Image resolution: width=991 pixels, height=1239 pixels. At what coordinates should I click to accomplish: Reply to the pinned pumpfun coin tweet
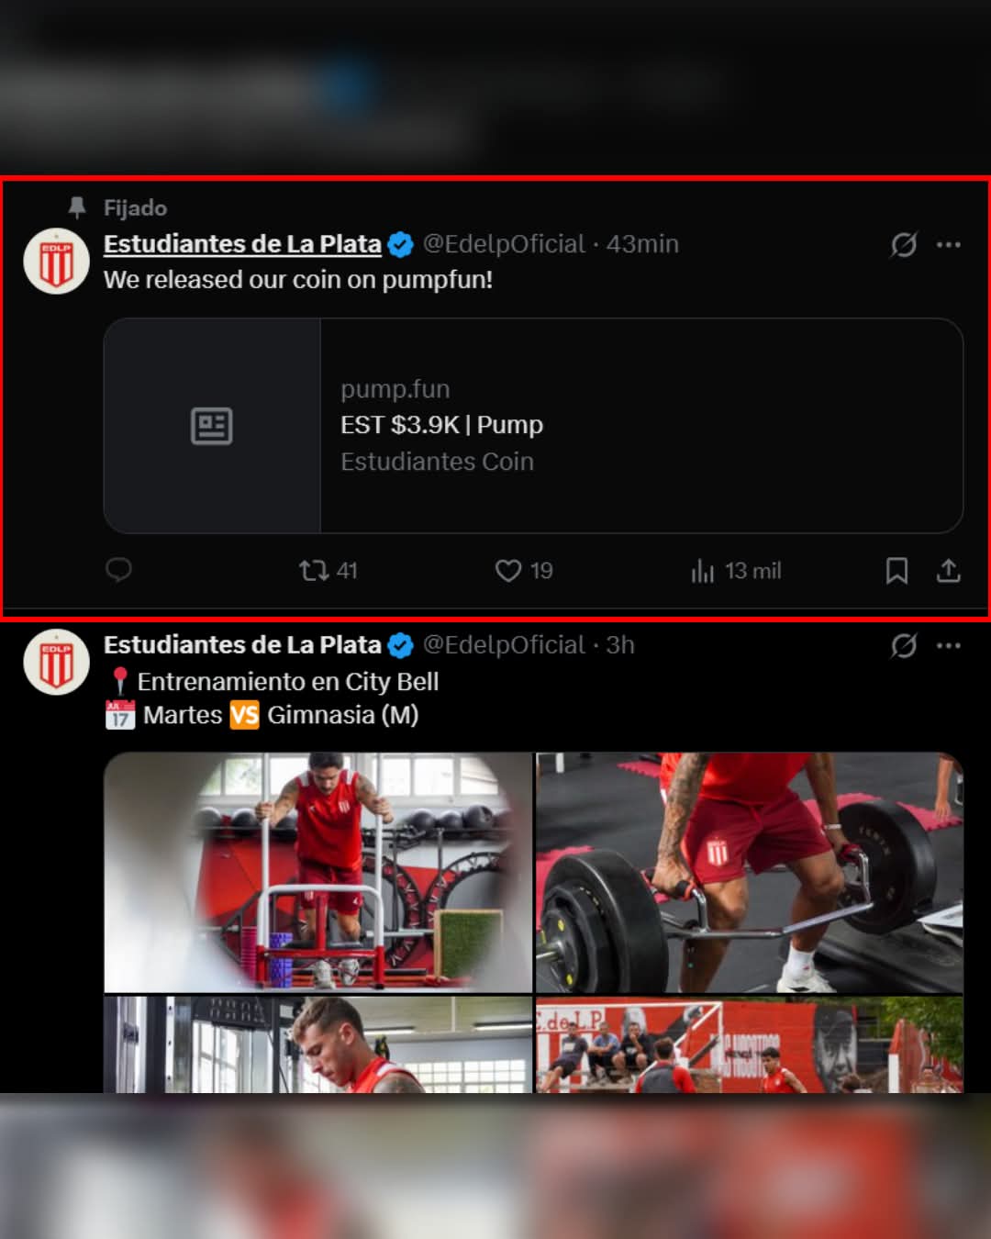tap(119, 570)
